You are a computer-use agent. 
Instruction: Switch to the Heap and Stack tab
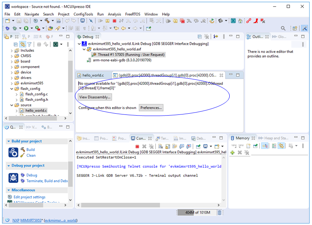point(273,138)
